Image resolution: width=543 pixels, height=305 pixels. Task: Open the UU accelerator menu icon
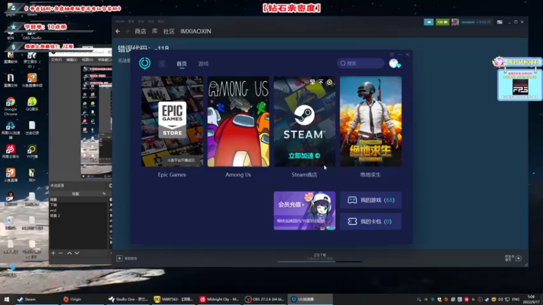click(x=392, y=54)
